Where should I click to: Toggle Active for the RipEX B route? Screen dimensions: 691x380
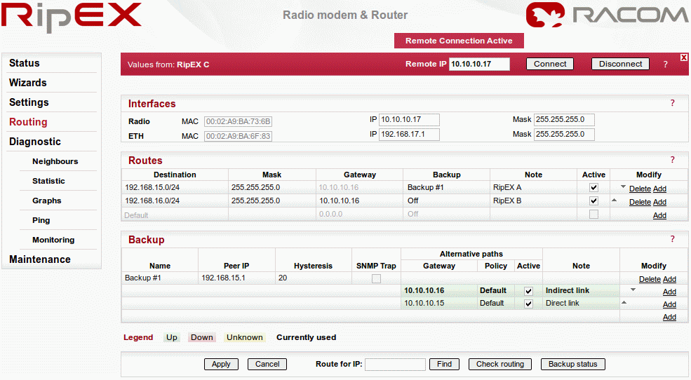pos(593,201)
